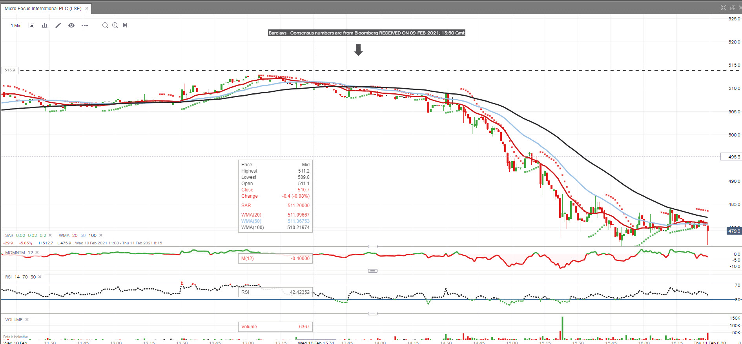
Task: Zoom in the chart with plus magnifier
Action: [x=115, y=25]
